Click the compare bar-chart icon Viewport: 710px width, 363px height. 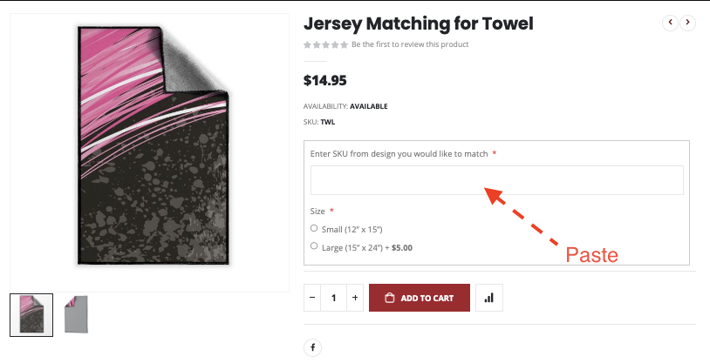coord(488,298)
